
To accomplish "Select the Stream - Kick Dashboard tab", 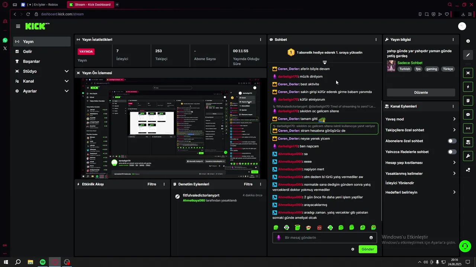I will click(x=90, y=4).
